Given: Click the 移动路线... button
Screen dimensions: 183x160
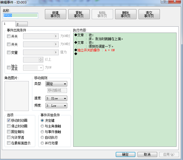Looking at the screenshot, I should 57,90.
